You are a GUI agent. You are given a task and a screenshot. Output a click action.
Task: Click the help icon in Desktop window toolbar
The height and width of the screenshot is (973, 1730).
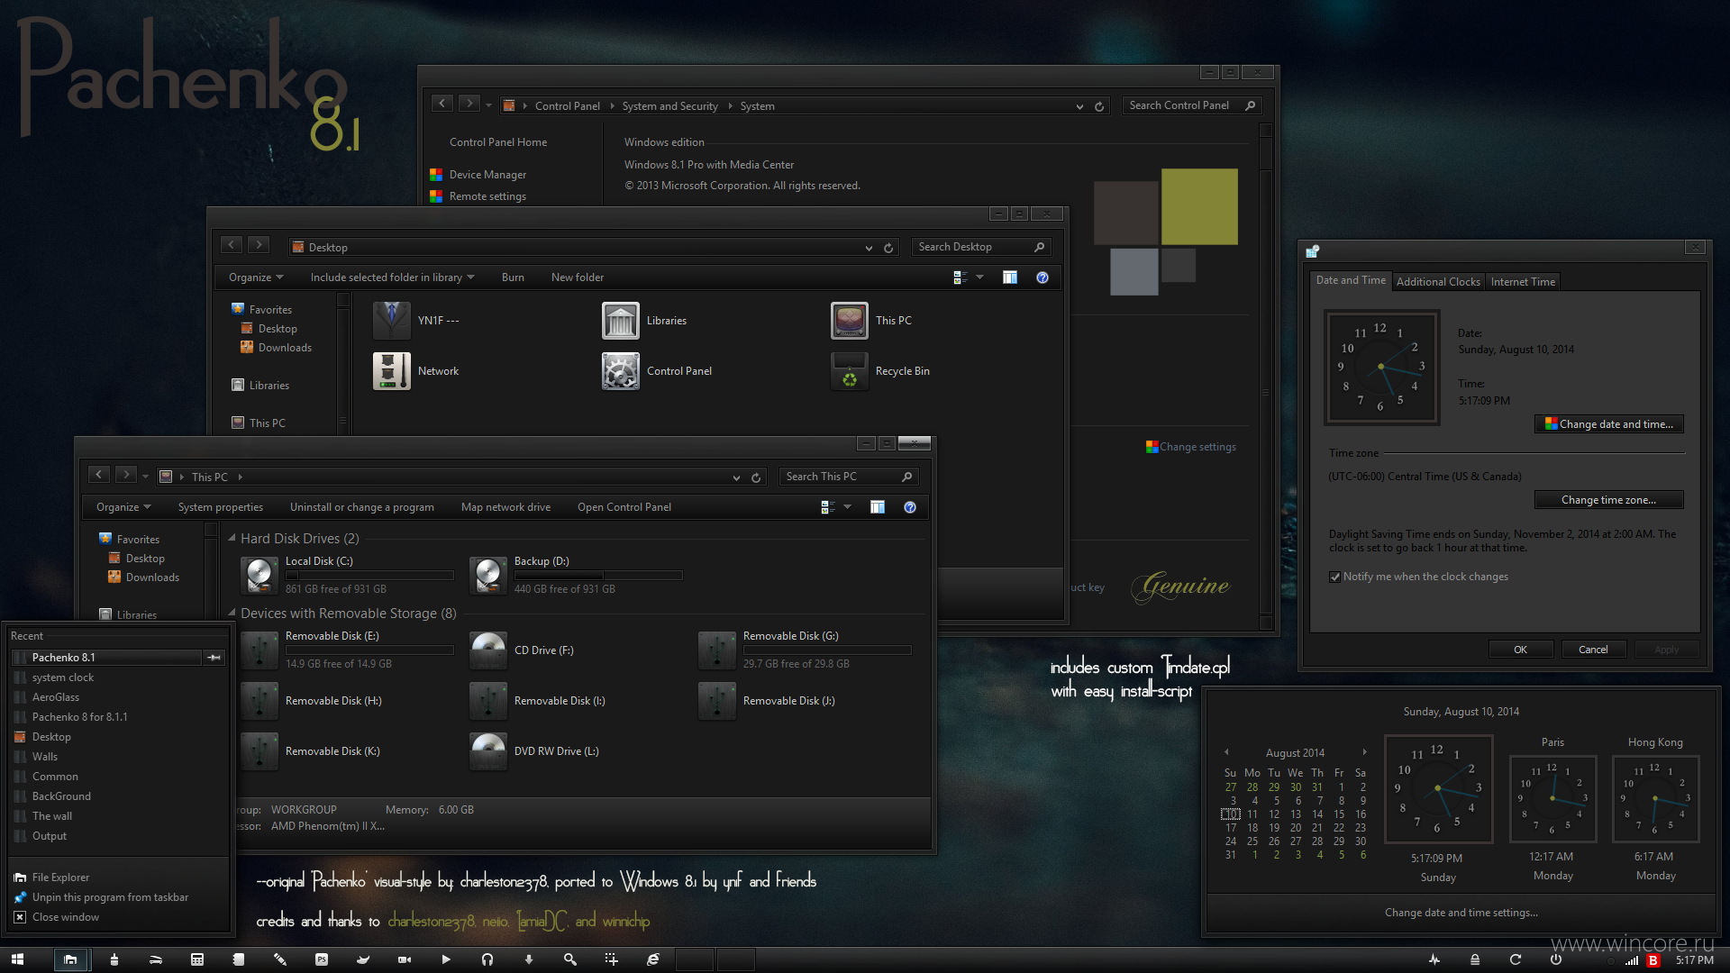coord(1043,277)
